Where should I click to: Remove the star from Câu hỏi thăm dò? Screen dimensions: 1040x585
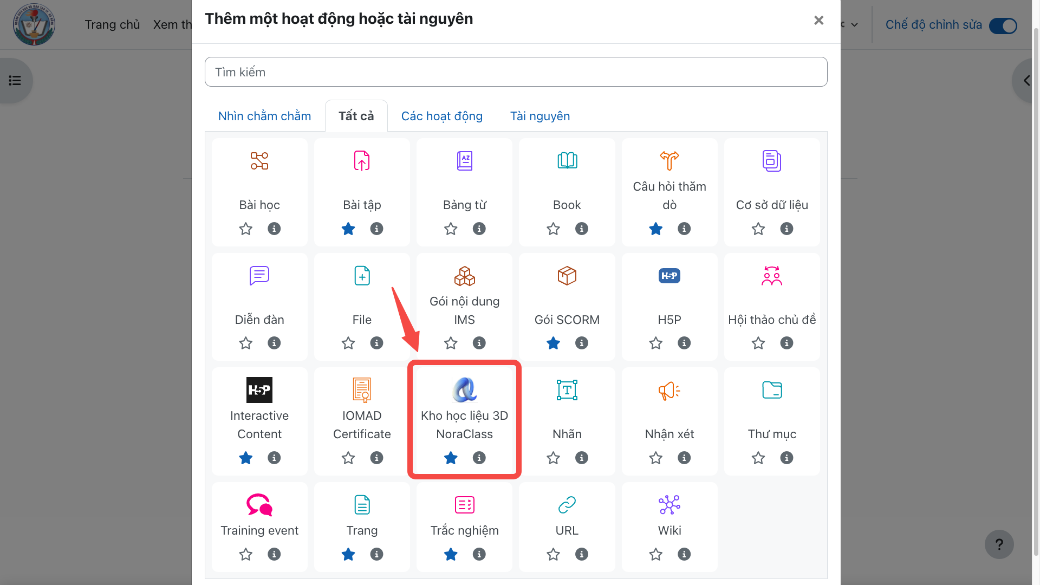pos(655,229)
